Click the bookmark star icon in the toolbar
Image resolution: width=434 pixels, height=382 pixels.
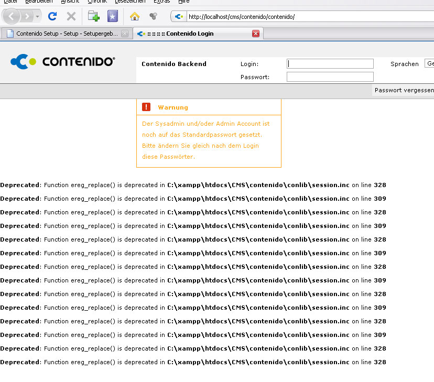113,16
